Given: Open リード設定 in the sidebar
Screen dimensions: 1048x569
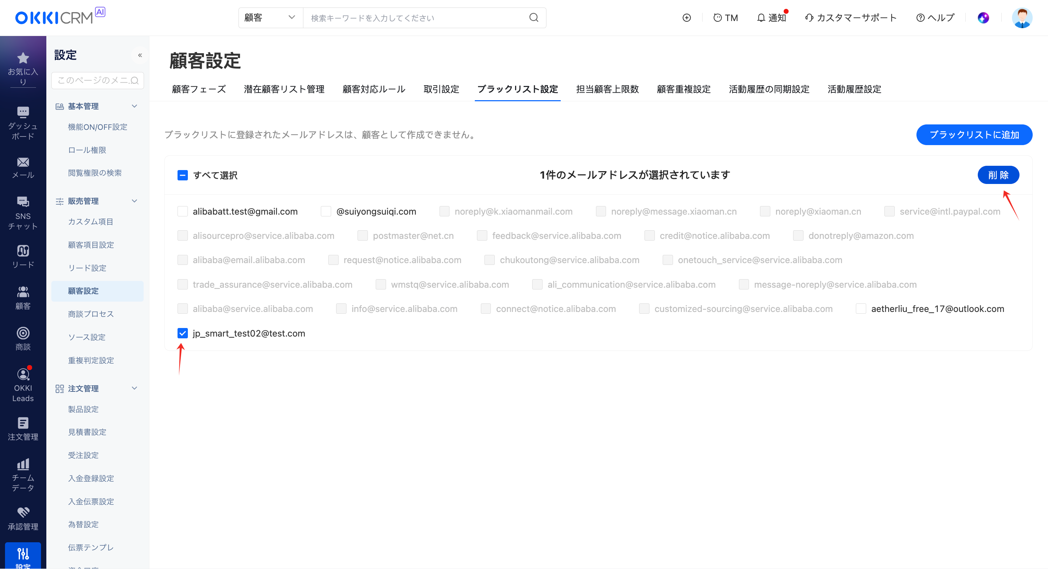Looking at the screenshot, I should pos(87,268).
